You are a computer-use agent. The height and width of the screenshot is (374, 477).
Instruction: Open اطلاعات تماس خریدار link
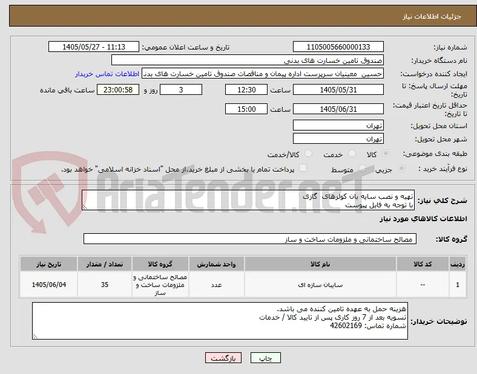[107, 74]
